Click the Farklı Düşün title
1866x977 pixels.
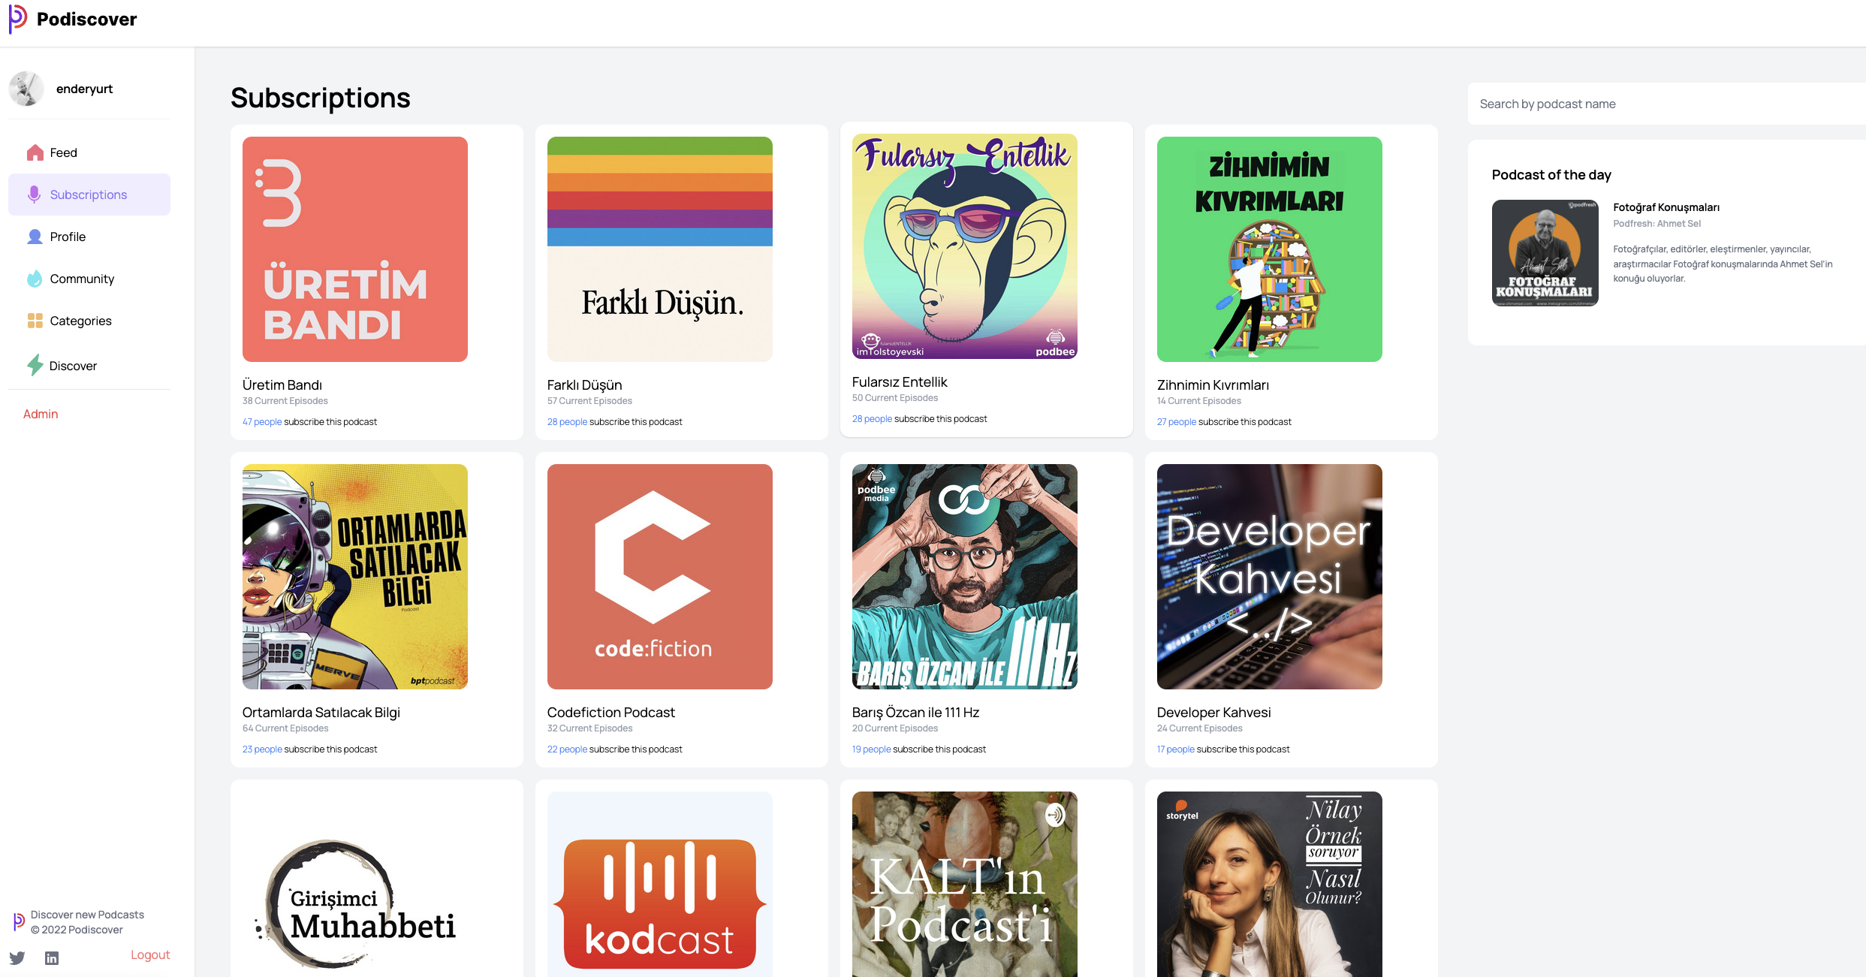pos(585,384)
